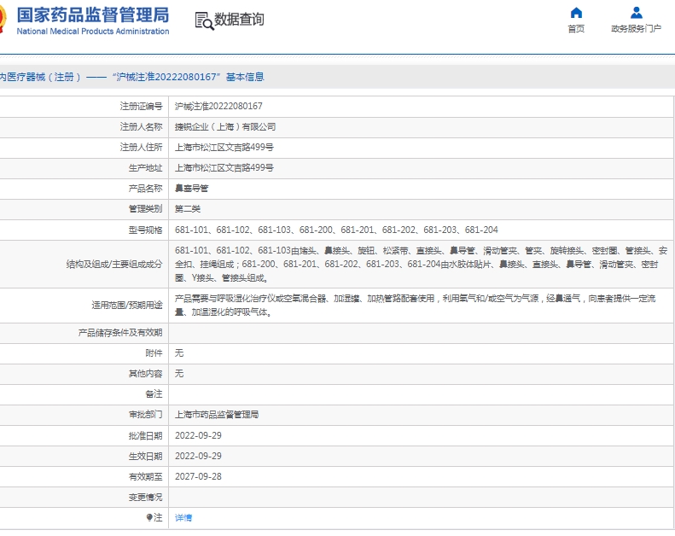Select the 有效期至 value 2027-09-28
Screen dimensions: 675x536
click(199, 476)
